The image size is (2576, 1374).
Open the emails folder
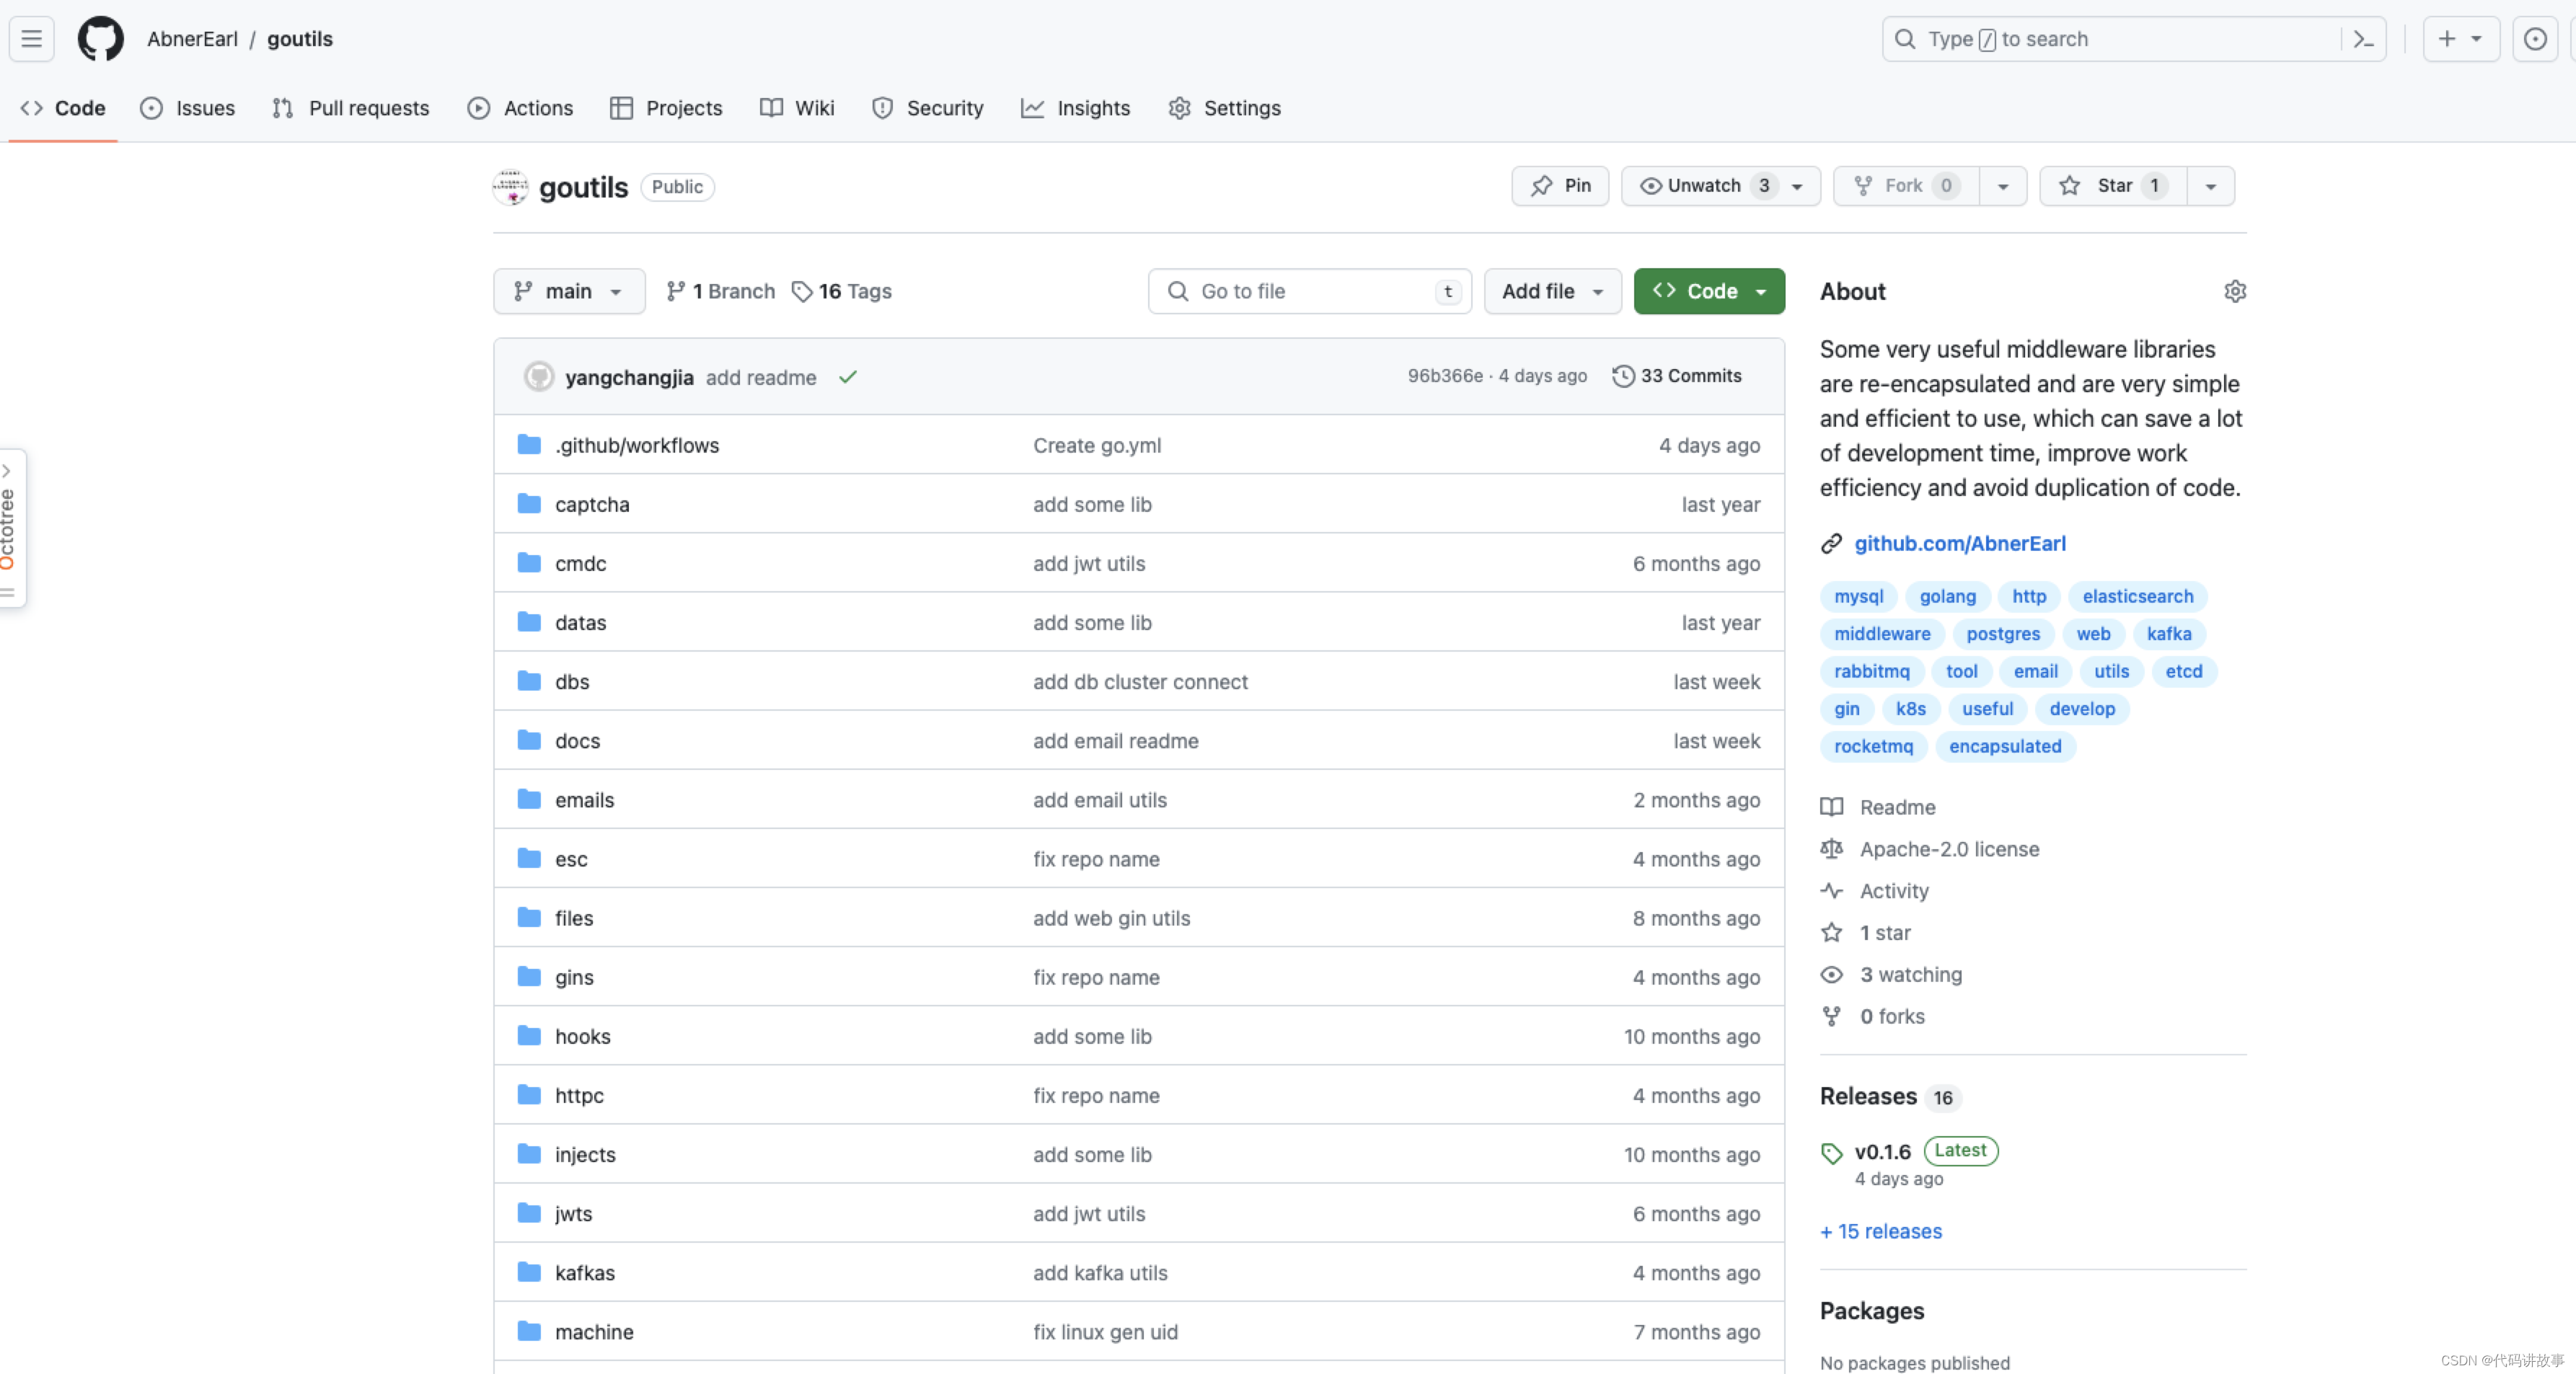[x=584, y=799]
